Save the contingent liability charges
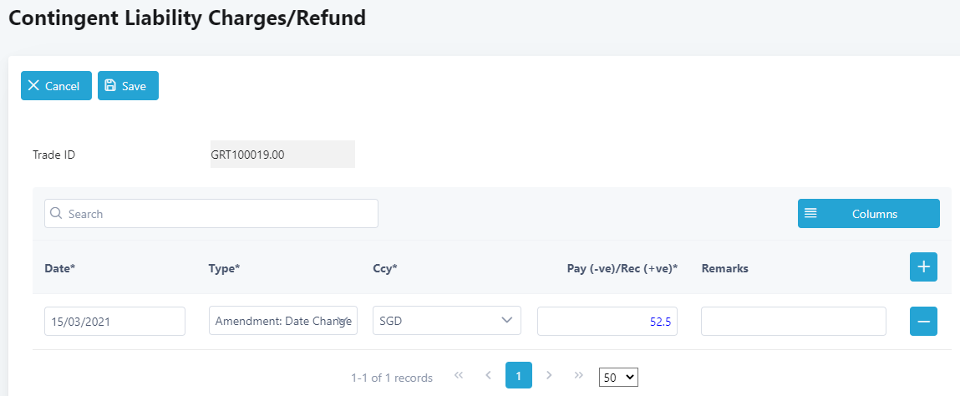This screenshot has height=396, width=960. 128,86
